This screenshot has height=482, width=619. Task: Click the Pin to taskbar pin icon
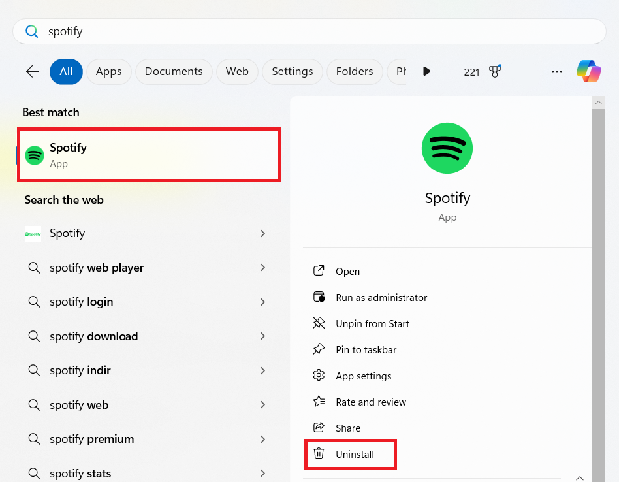point(319,349)
